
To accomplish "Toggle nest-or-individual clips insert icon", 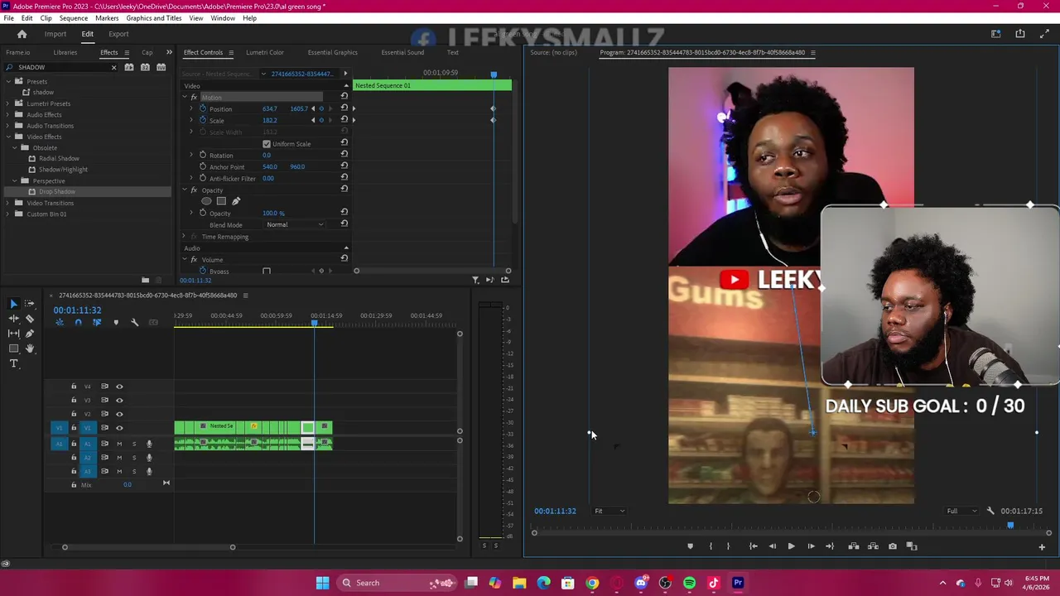I will tap(59, 322).
